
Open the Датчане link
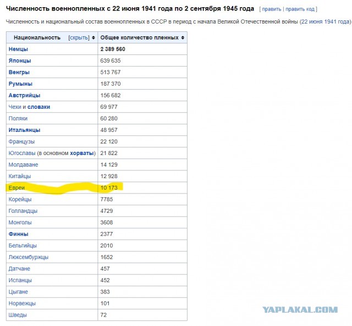tap(19, 269)
